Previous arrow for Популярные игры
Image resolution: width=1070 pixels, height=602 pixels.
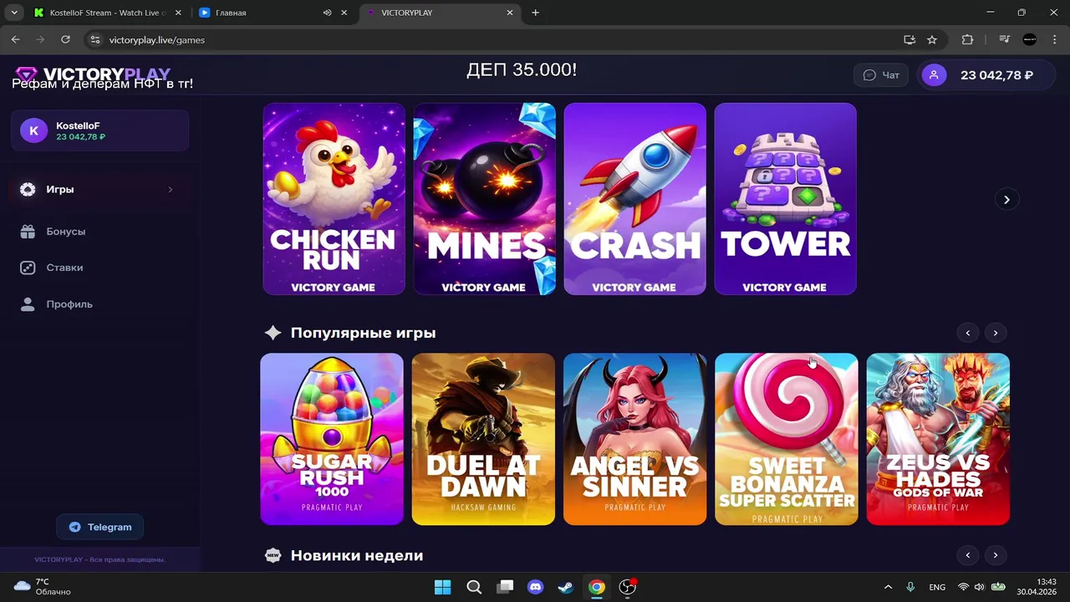[968, 333]
